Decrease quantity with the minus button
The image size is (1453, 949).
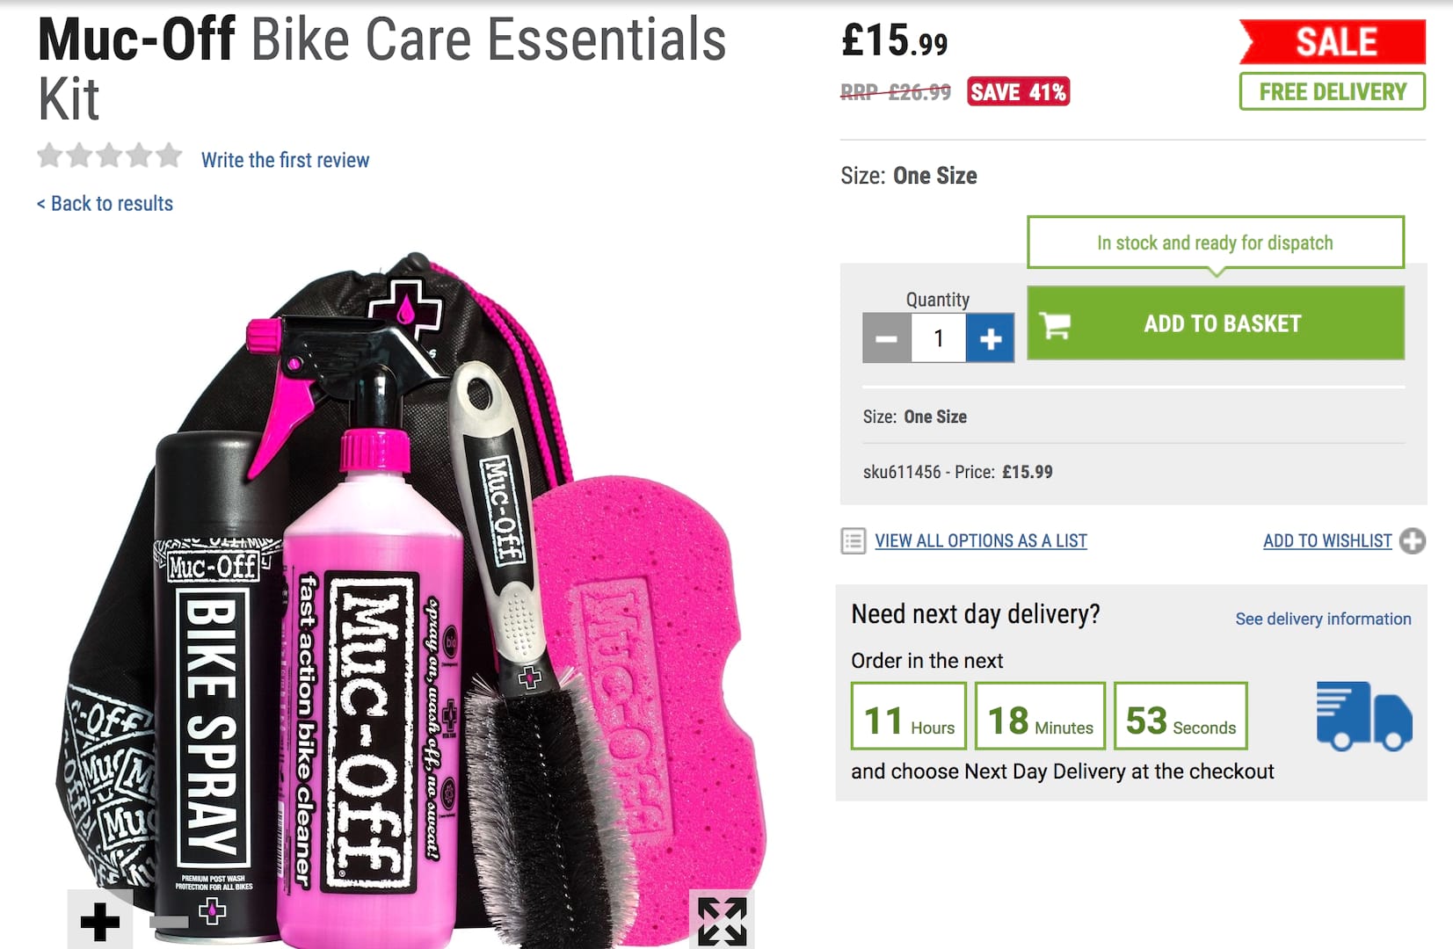pyautogui.click(x=886, y=338)
